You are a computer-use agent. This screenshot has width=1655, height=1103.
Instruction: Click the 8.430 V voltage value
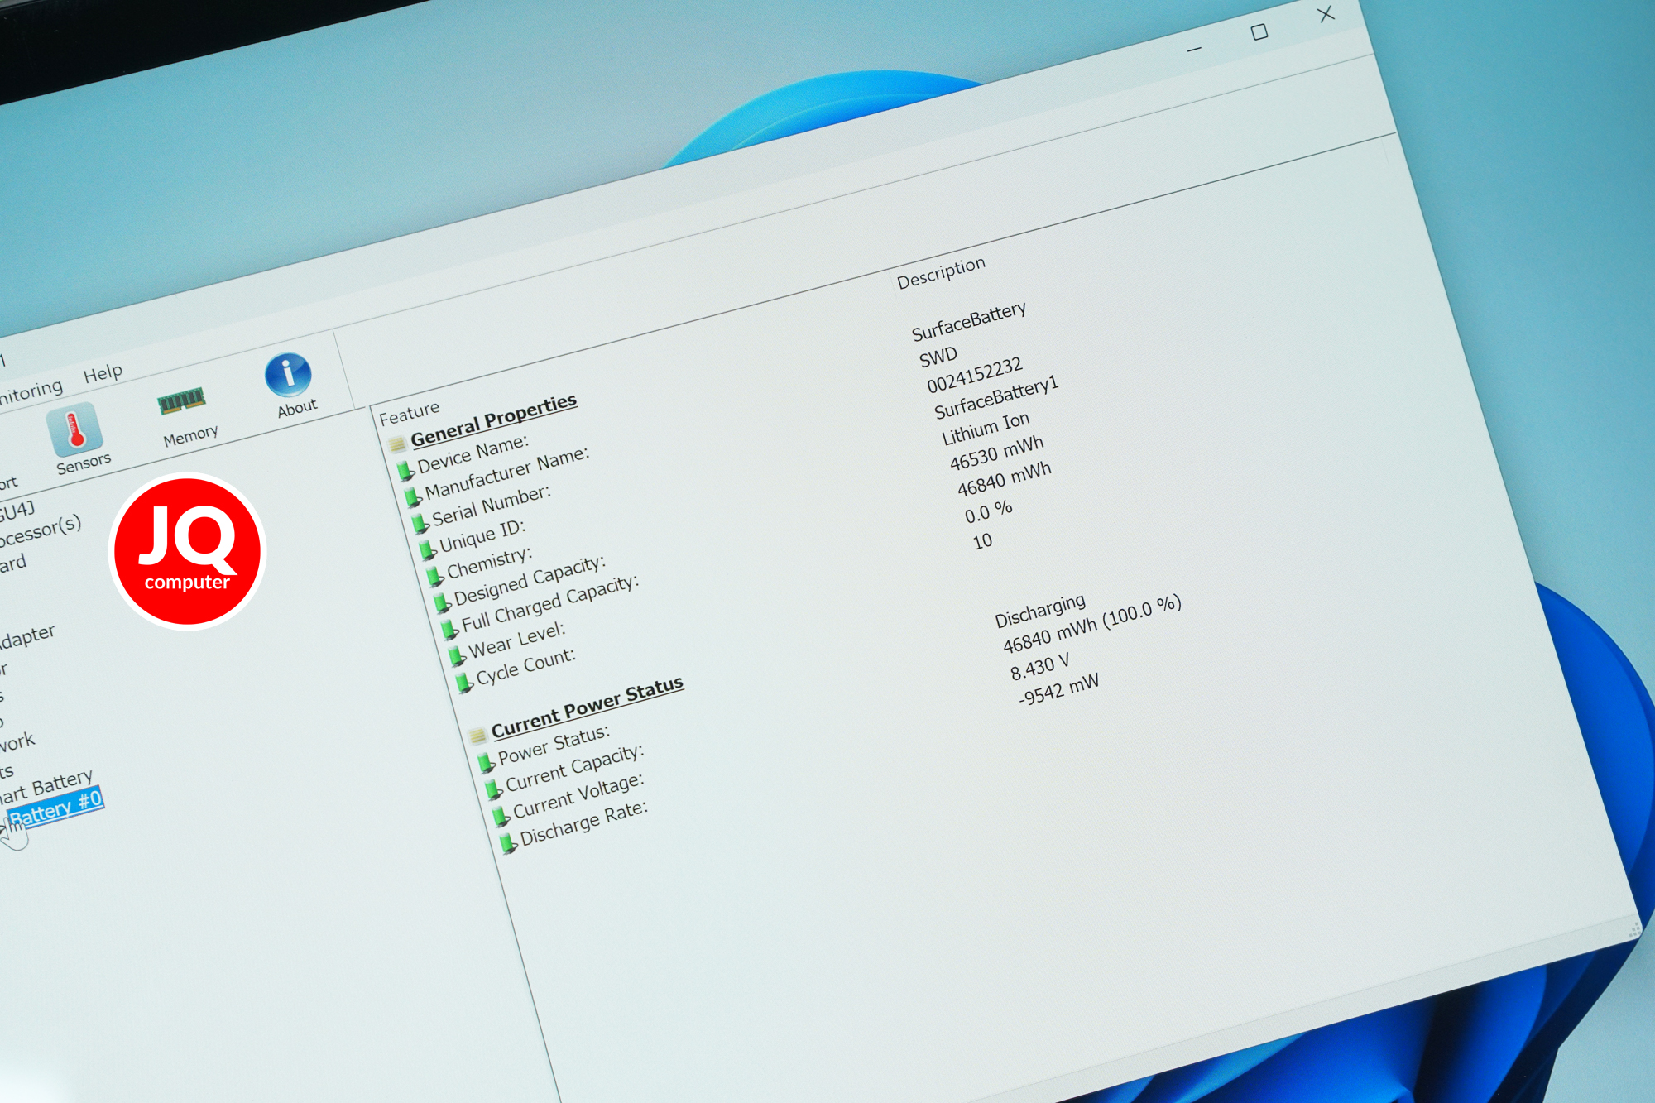pyautogui.click(x=1039, y=666)
